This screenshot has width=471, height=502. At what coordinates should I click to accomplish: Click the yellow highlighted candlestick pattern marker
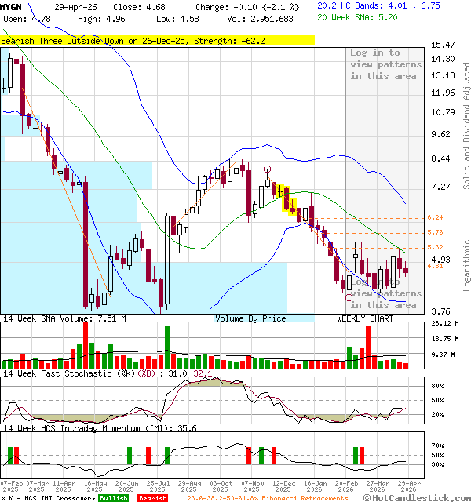[x=287, y=199]
